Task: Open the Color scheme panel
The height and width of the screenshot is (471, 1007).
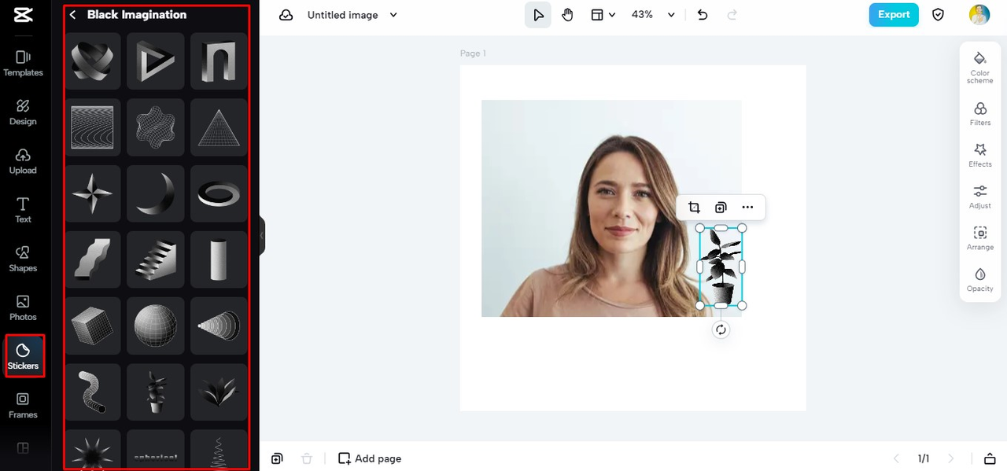Action: (980, 67)
